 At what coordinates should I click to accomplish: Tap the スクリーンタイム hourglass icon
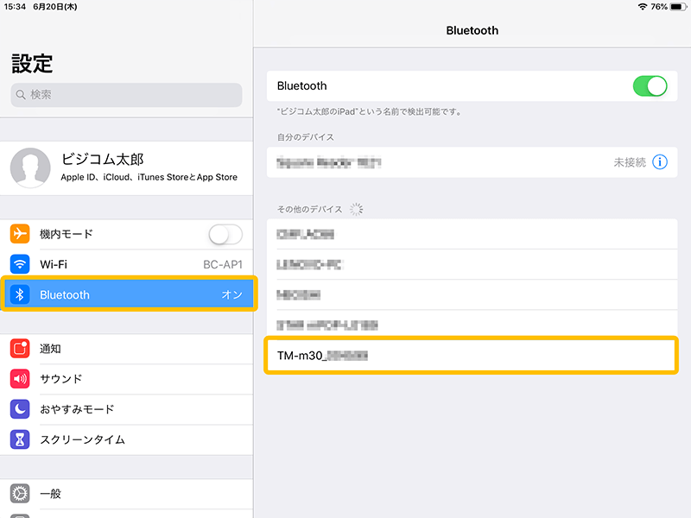(20, 439)
